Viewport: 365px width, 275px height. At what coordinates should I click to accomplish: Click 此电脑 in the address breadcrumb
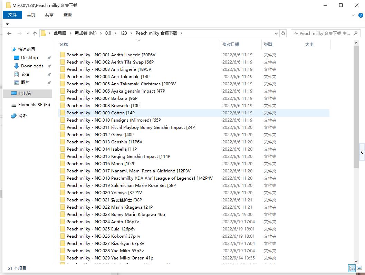[x=60, y=33]
